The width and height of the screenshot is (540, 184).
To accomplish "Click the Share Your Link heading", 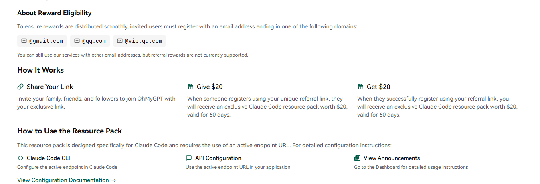I will [x=50, y=87].
